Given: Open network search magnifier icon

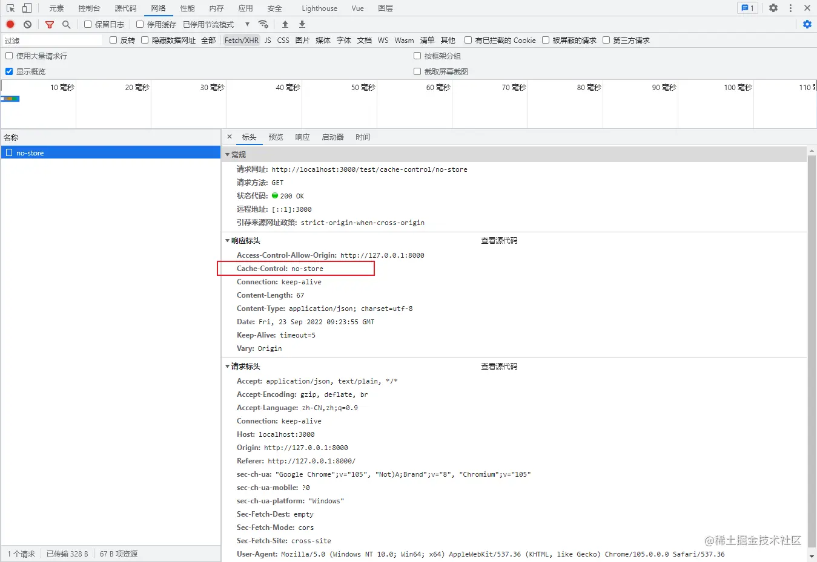Looking at the screenshot, I should [x=67, y=24].
